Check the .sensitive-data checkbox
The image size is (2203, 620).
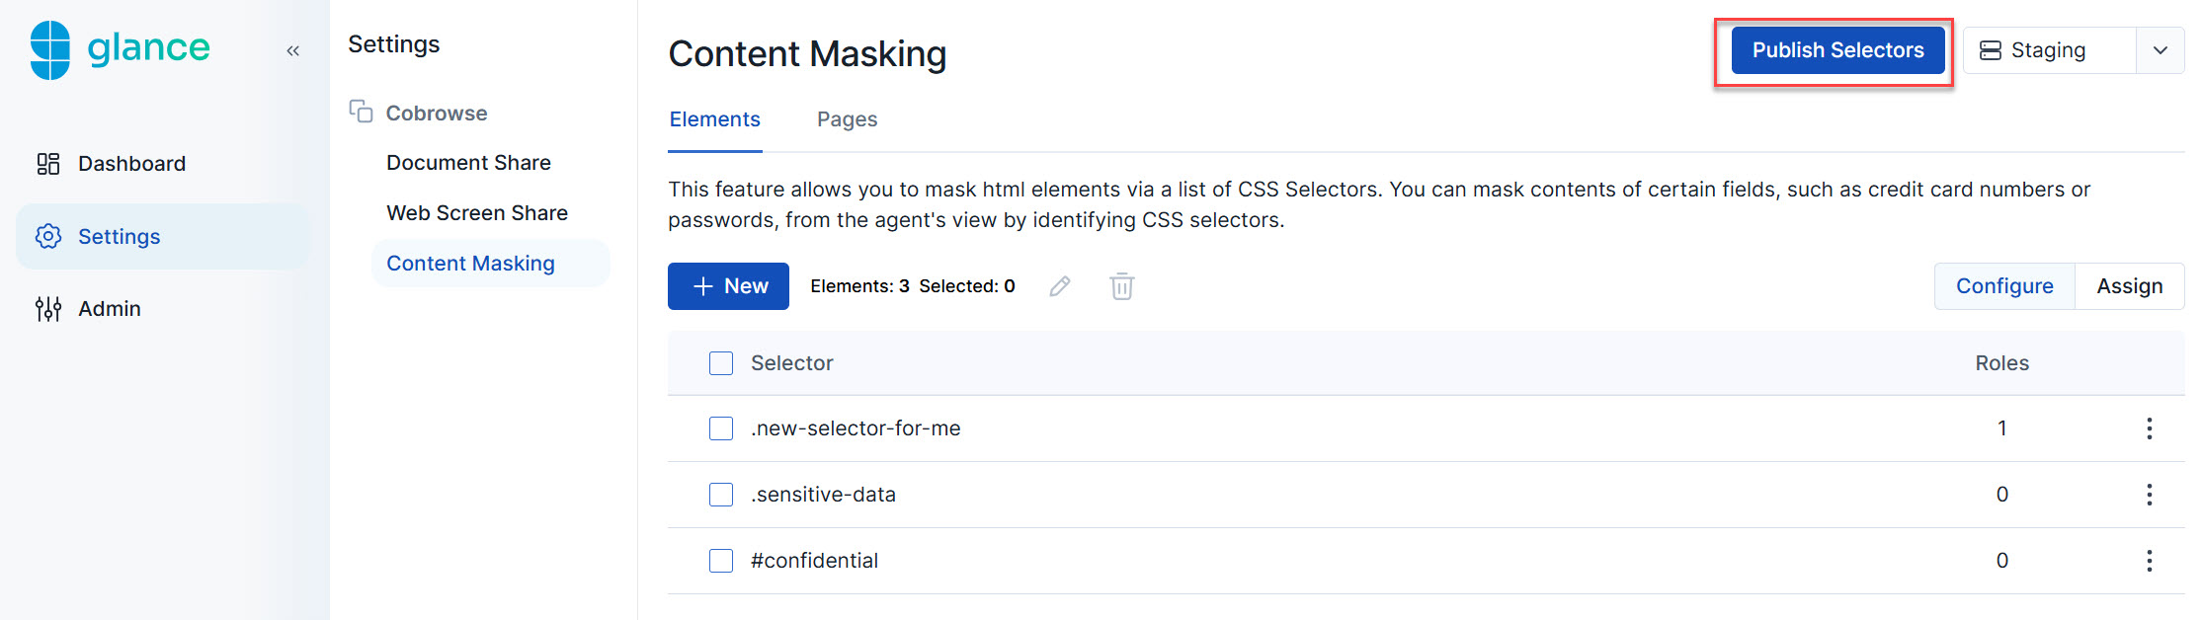721,495
